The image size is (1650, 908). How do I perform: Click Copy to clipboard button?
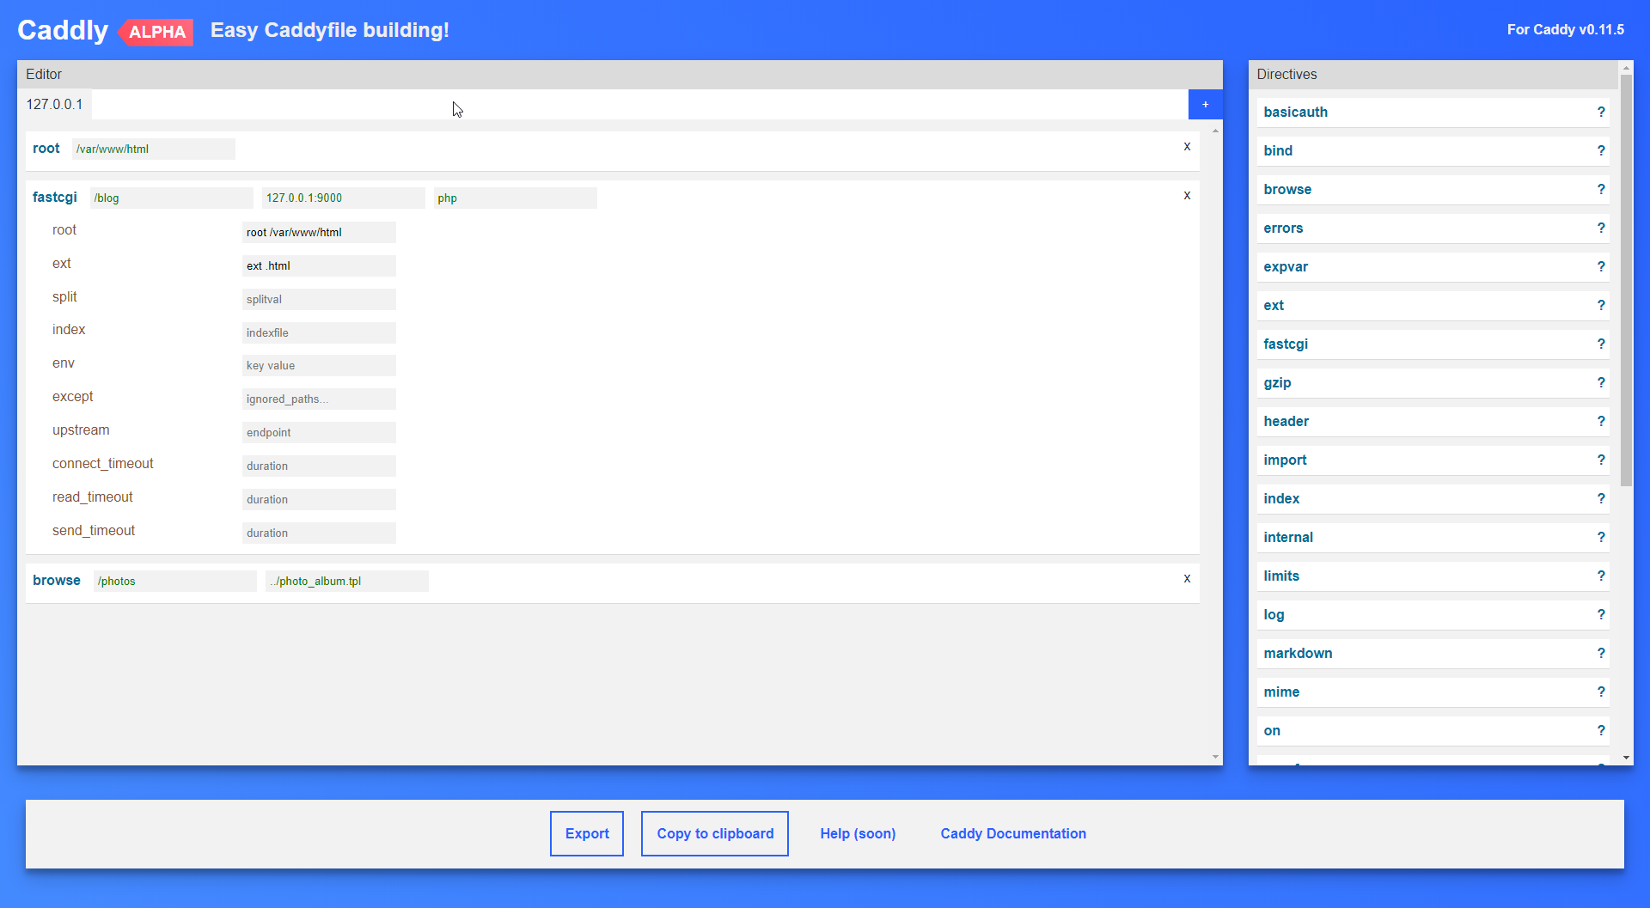click(x=715, y=833)
